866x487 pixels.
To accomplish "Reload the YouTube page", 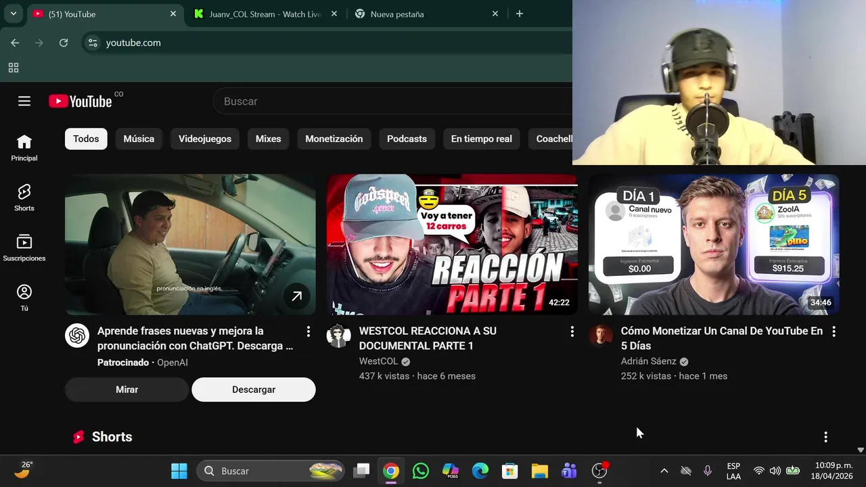I will [x=64, y=43].
